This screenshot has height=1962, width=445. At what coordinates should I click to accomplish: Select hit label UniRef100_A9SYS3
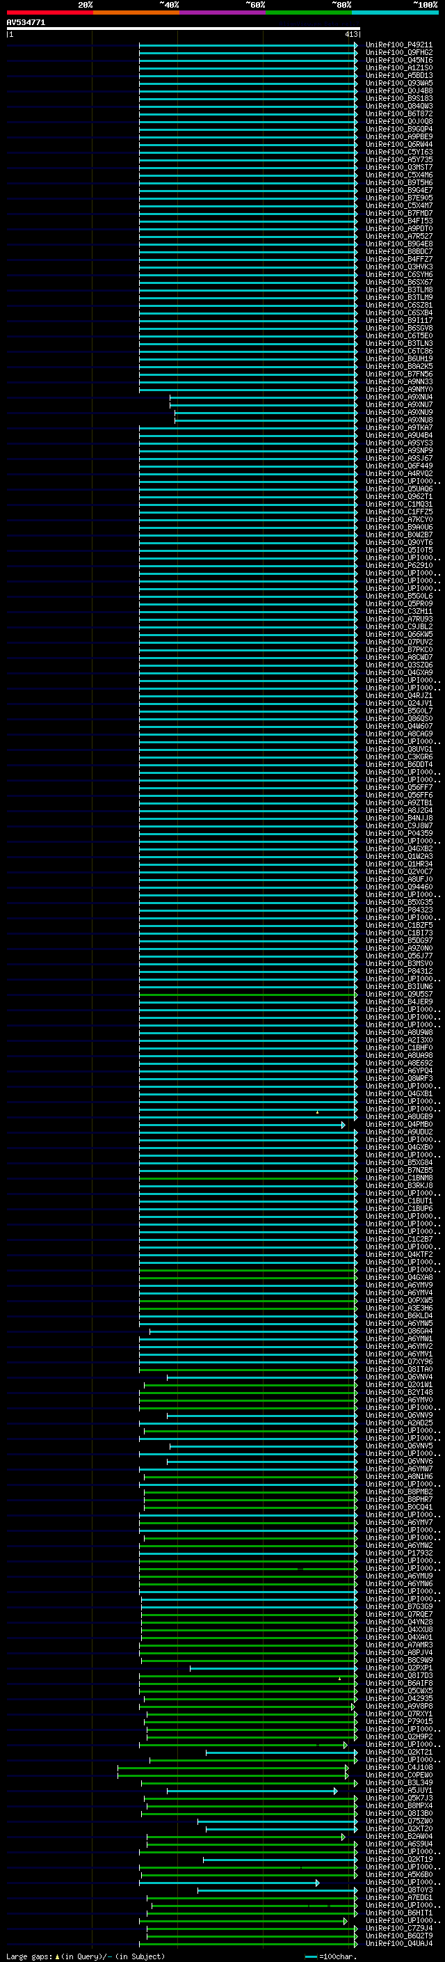coord(398,443)
